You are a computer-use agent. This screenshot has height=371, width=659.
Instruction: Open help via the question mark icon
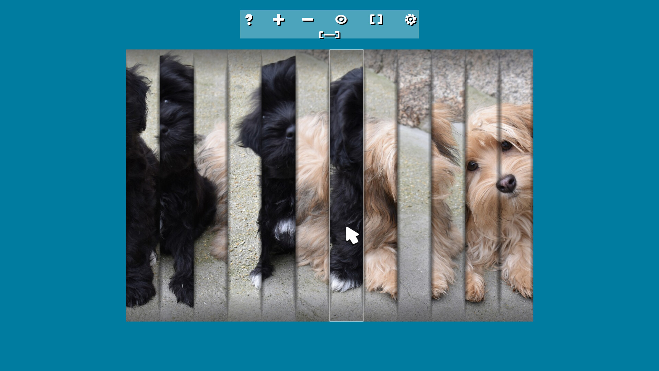(250, 20)
